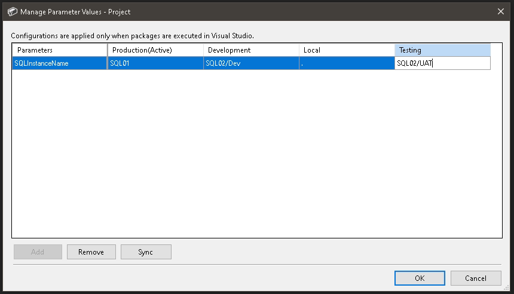Cancel the parameter value changes

476,278
